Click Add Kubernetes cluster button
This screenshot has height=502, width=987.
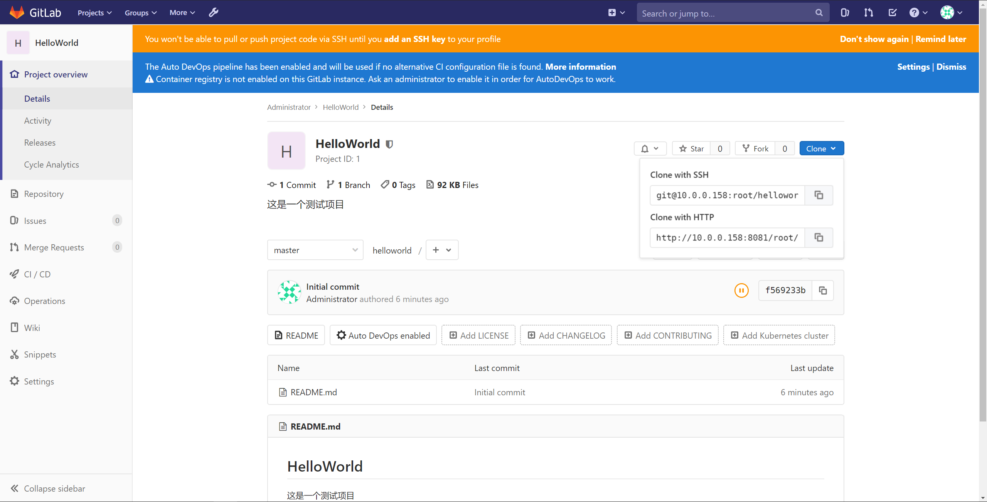[x=779, y=335]
